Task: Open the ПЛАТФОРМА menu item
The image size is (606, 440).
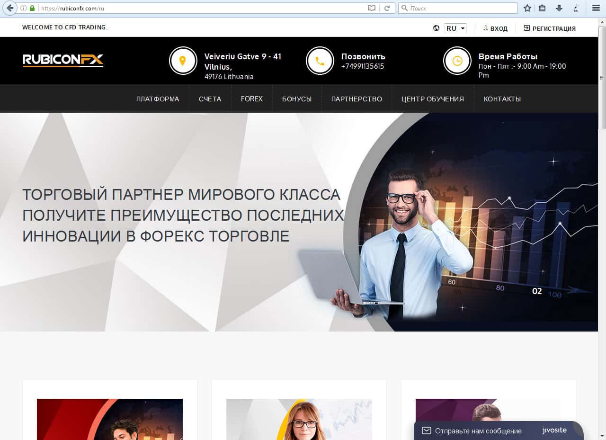Action: coord(158,99)
